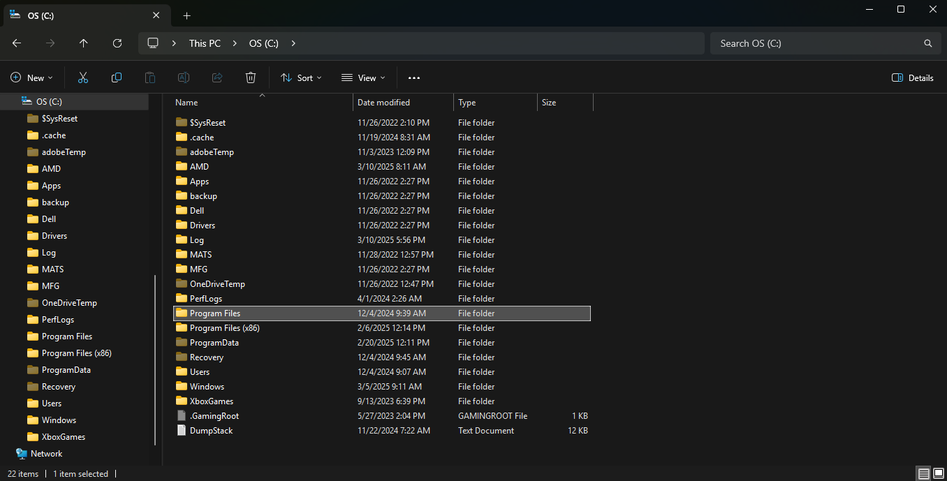Click the 12 KB size of DumpStack
Screen dimensions: 947x481
(x=578, y=431)
